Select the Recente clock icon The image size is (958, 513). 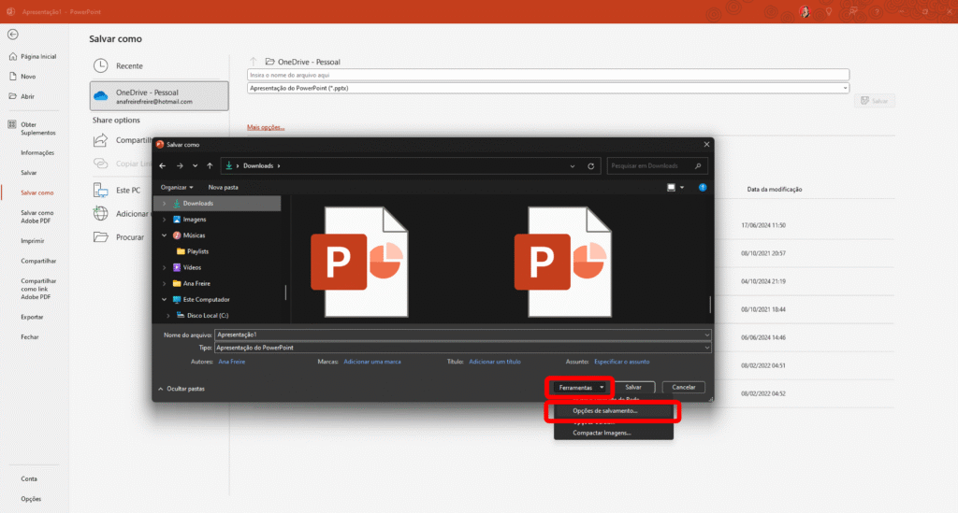point(101,65)
